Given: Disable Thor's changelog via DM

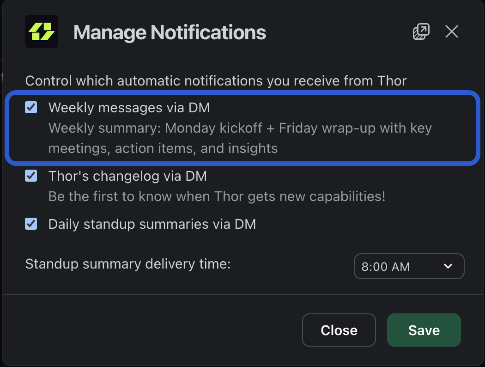Looking at the screenshot, I should (x=30, y=176).
